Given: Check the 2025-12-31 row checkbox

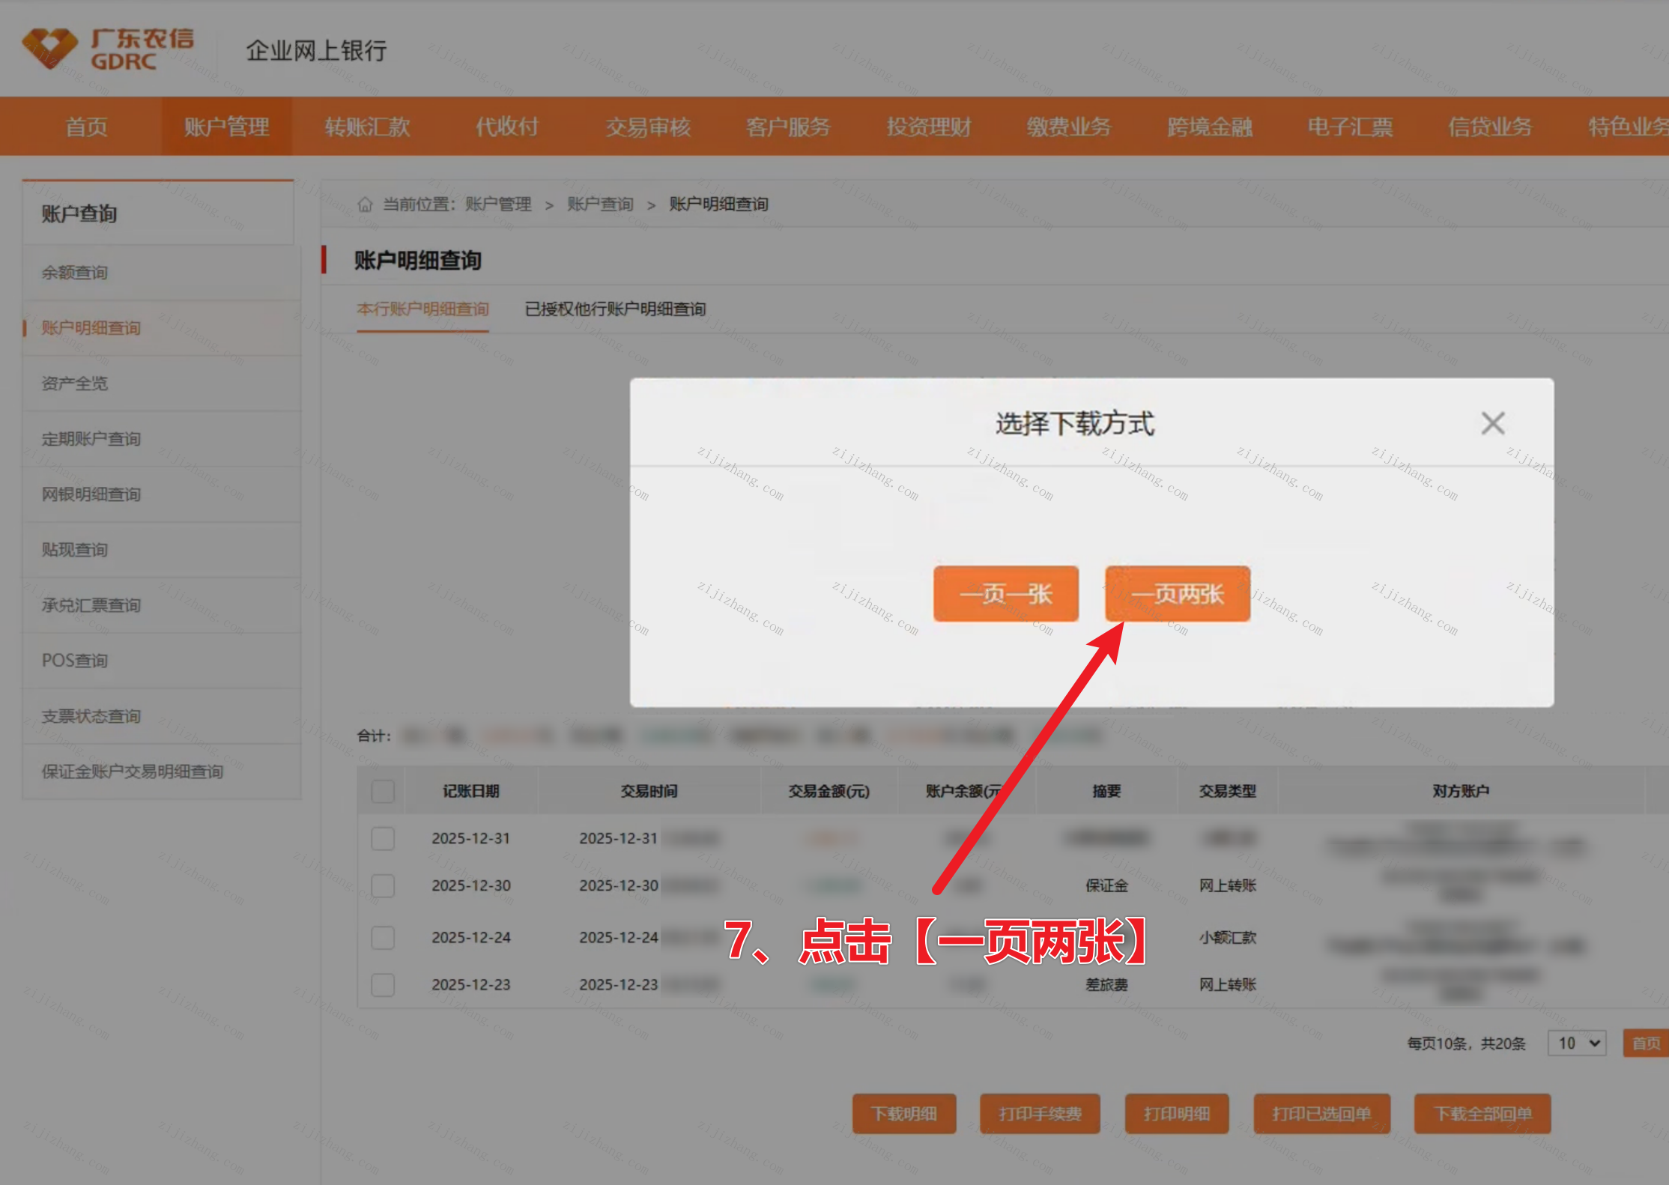Looking at the screenshot, I should click(383, 838).
